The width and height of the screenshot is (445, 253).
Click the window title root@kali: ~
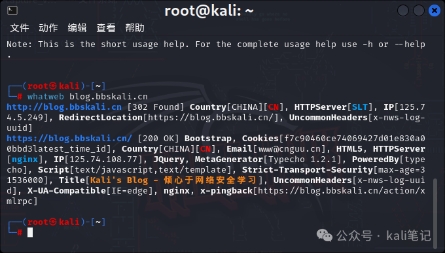coord(209,10)
